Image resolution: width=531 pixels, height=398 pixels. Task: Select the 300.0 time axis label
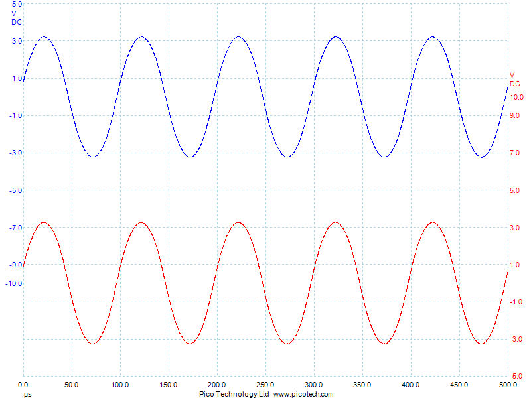(x=313, y=385)
